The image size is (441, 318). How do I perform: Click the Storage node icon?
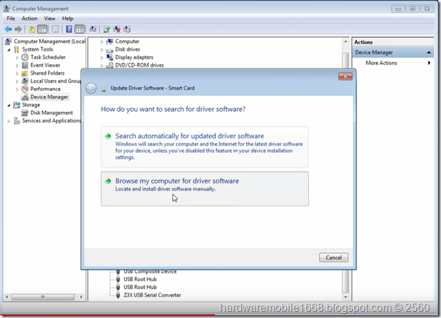pos(16,105)
